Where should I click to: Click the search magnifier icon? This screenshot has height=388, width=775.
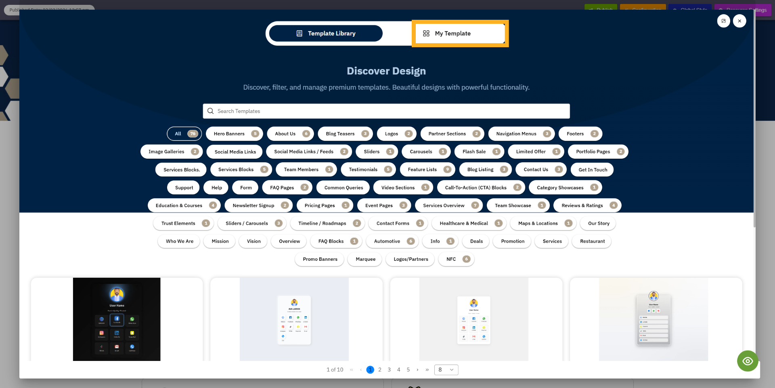[x=210, y=111]
